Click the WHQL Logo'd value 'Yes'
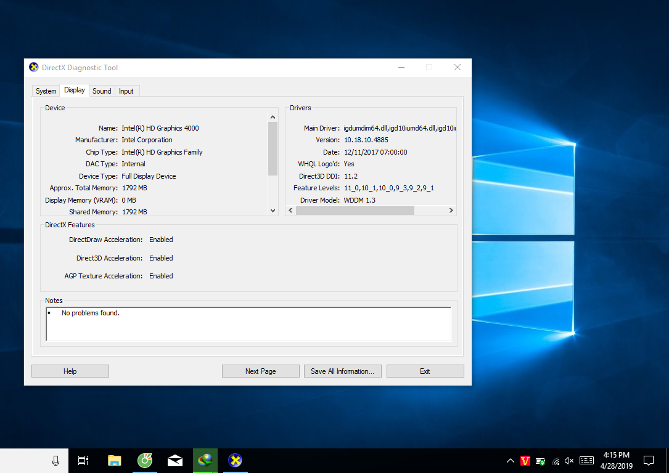Viewport: 669px width, 473px height. coord(349,164)
